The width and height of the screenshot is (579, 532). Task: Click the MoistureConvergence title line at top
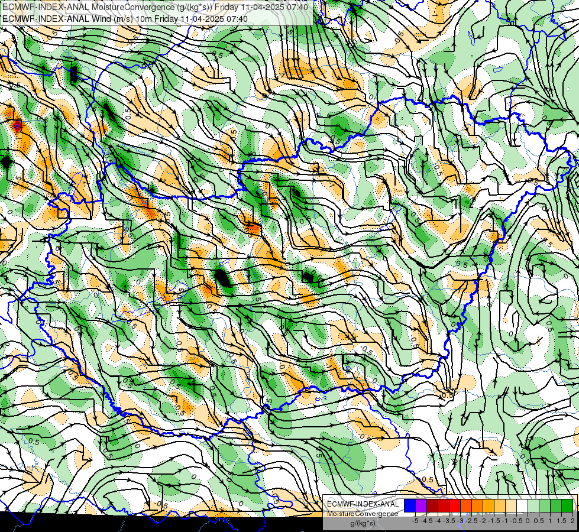[x=155, y=7]
